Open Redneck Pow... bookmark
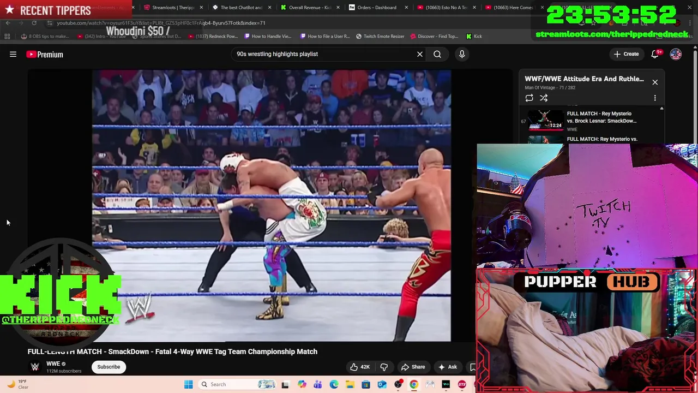698x393 pixels. (214, 36)
